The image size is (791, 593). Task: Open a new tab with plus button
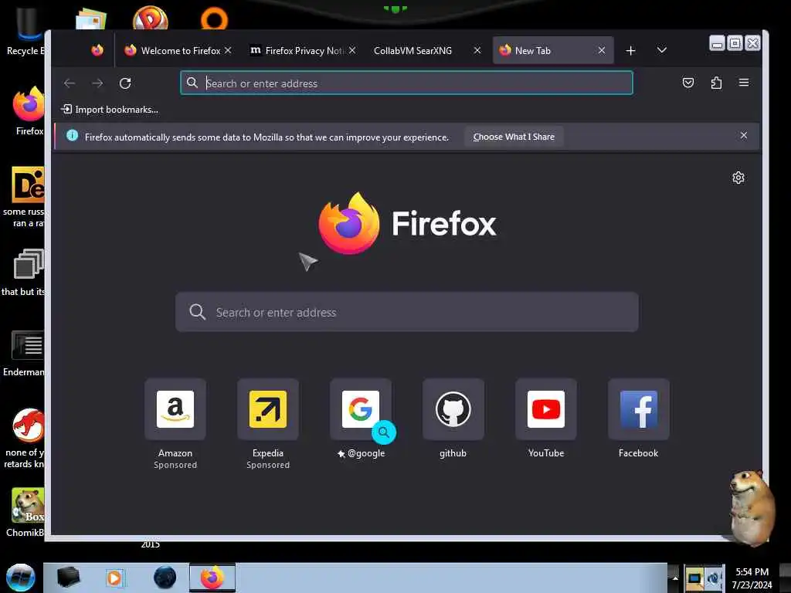point(630,50)
